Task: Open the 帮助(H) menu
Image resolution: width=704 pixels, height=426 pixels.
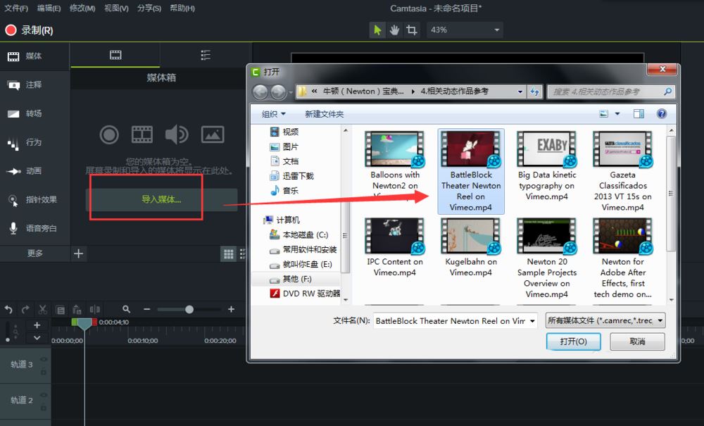Action: click(182, 8)
